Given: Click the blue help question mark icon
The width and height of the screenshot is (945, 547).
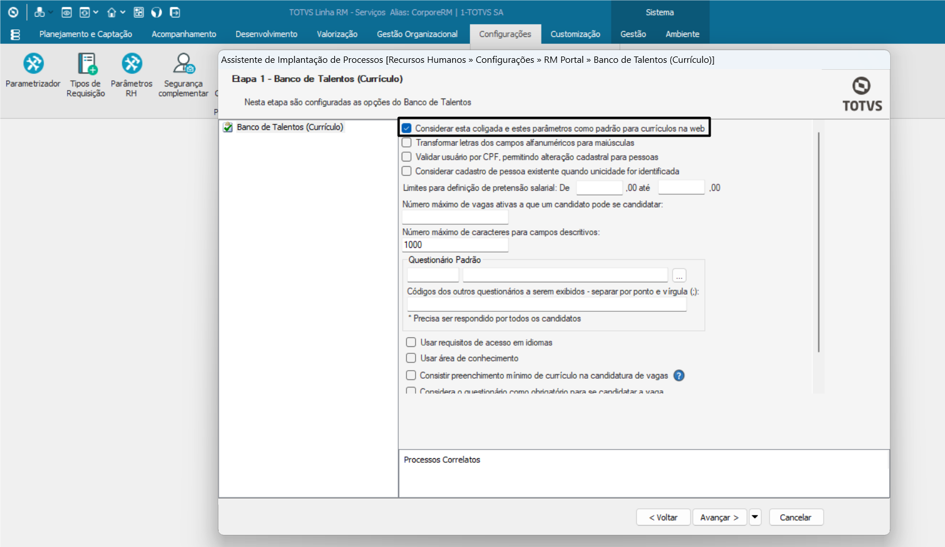Looking at the screenshot, I should coord(679,375).
